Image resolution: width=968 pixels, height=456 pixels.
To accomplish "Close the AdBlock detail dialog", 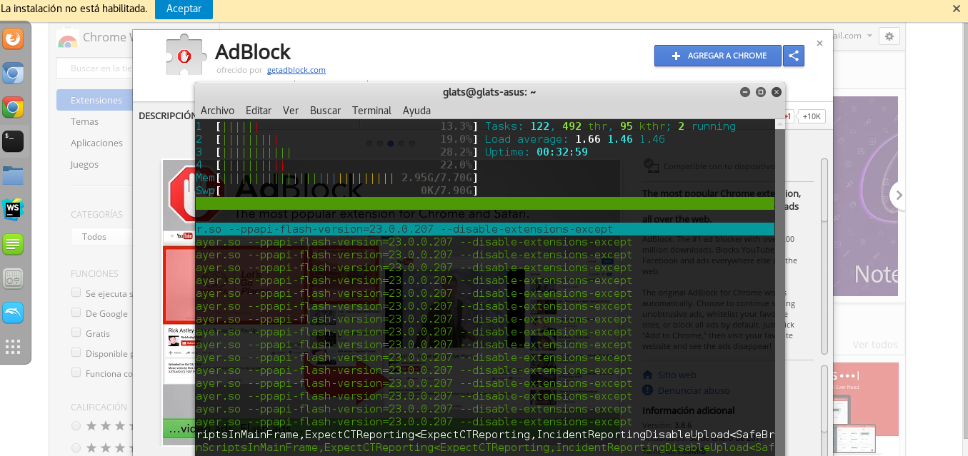I will 819,44.
